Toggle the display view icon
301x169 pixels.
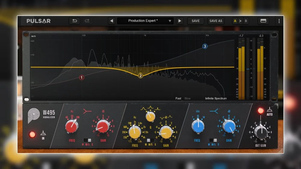pos(263,21)
